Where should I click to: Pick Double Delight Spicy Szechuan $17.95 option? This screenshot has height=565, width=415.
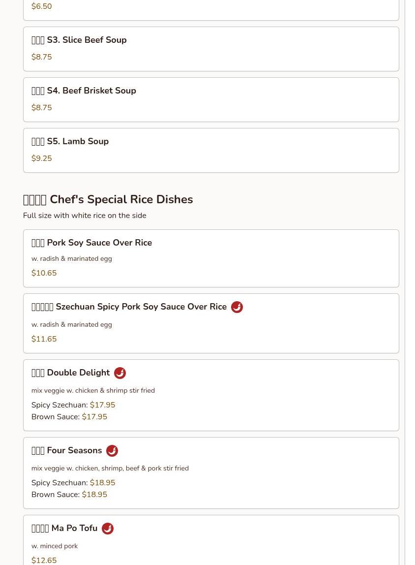[x=73, y=405]
